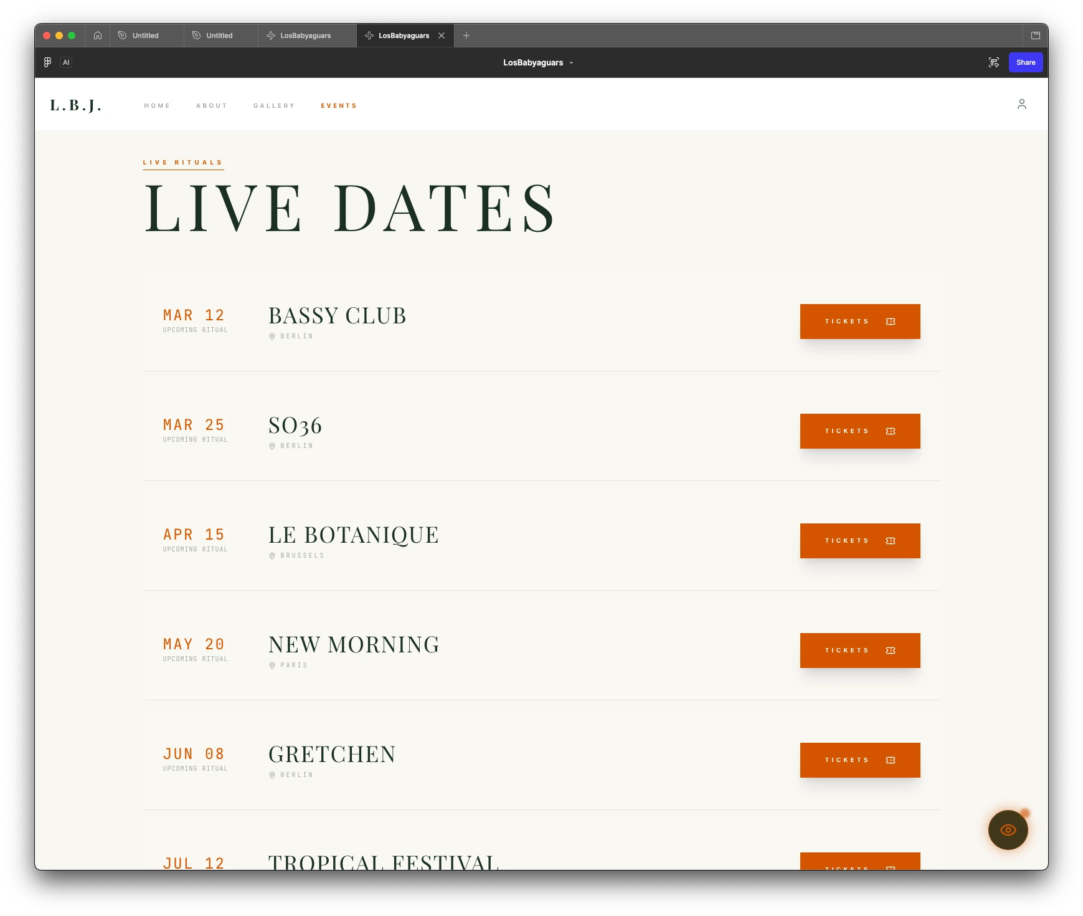Get TICKETS for New Morning
This screenshot has height=916, width=1083.
[860, 651]
